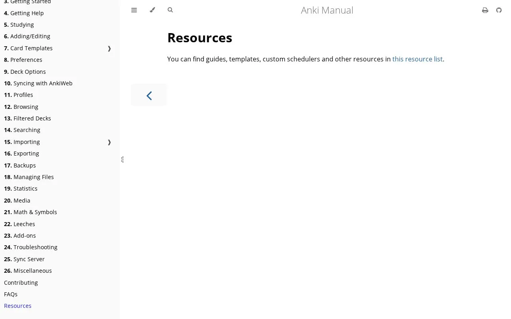This screenshot has width=511, height=319.
Task: Open the Studying chapter
Action: pyautogui.click(x=19, y=25)
